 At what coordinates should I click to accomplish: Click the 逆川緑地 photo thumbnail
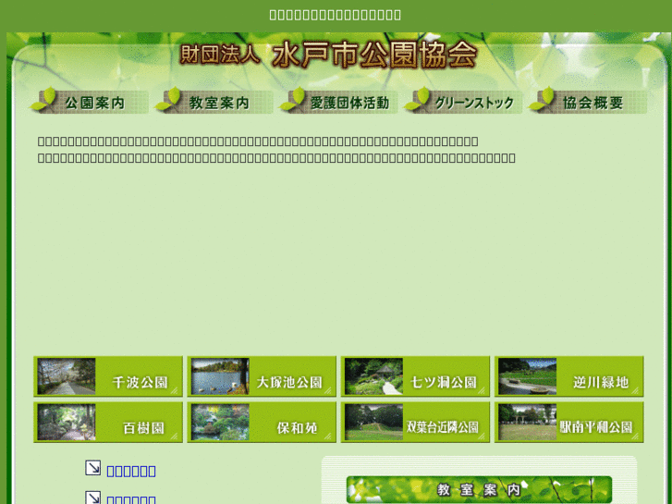[x=527, y=376]
